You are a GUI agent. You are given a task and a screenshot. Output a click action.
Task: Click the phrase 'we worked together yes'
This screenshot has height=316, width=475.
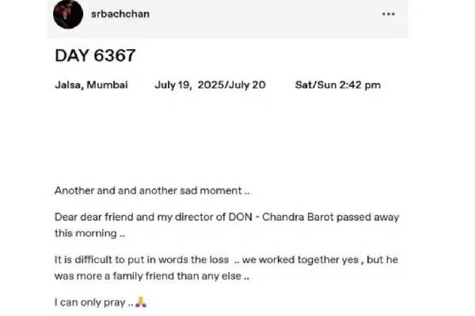click(x=301, y=260)
